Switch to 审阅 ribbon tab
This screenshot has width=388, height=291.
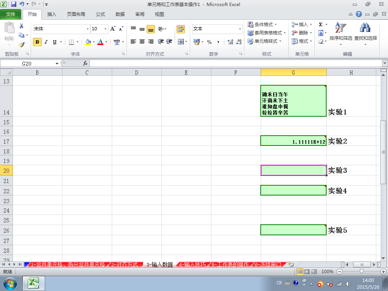140,14
